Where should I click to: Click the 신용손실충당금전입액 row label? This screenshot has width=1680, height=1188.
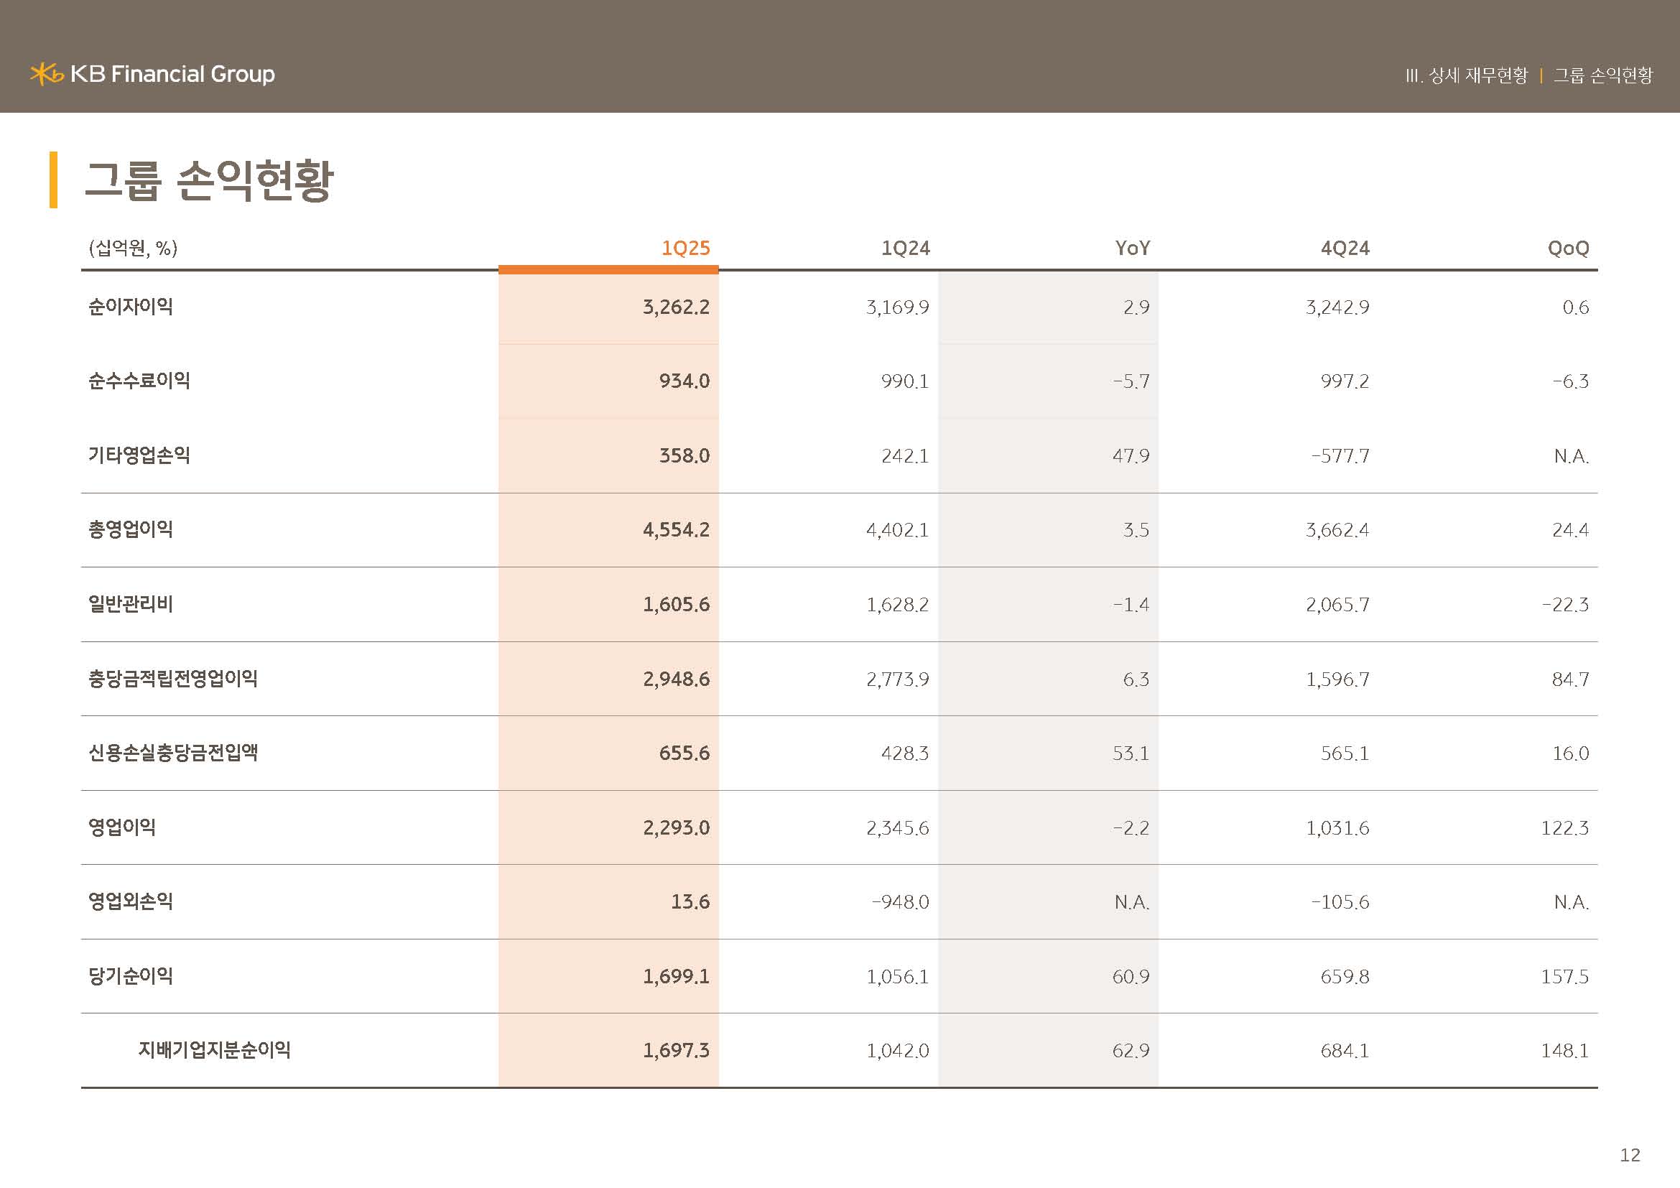click(x=172, y=752)
